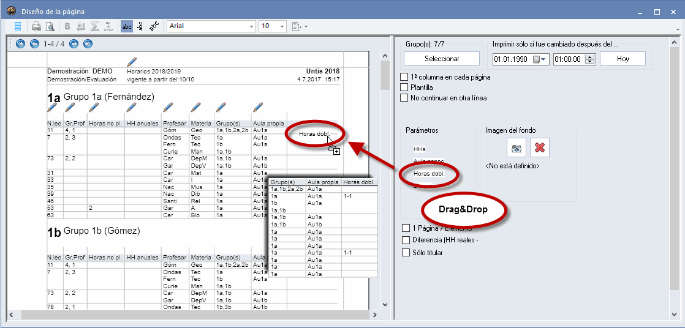Click the Mus subject cell

tap(196, 187)
